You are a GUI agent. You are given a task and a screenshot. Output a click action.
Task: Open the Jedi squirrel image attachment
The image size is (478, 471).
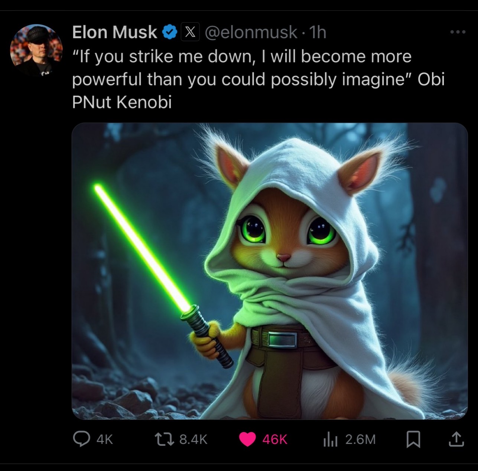(269, 271)
